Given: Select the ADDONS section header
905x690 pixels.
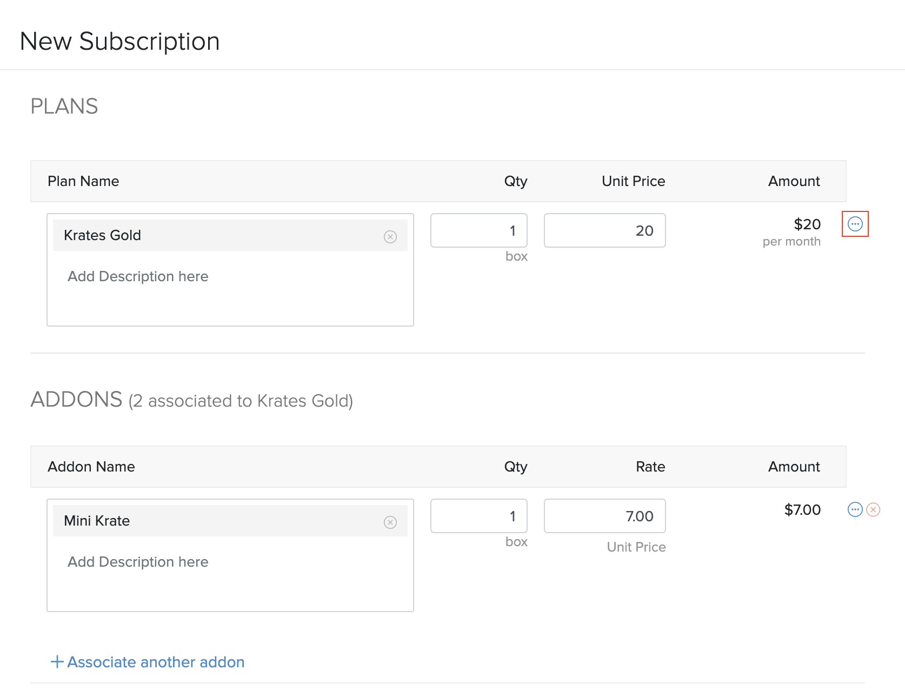Looking at the screenshot, I should point(76,400).
